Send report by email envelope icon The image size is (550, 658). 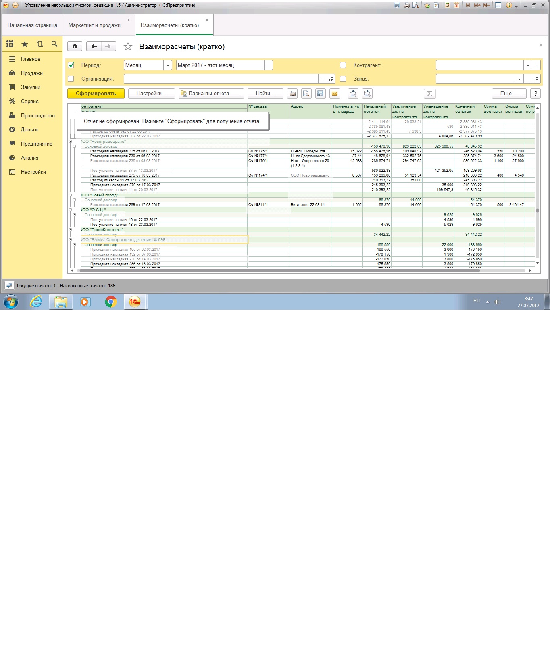click(335, 94)
